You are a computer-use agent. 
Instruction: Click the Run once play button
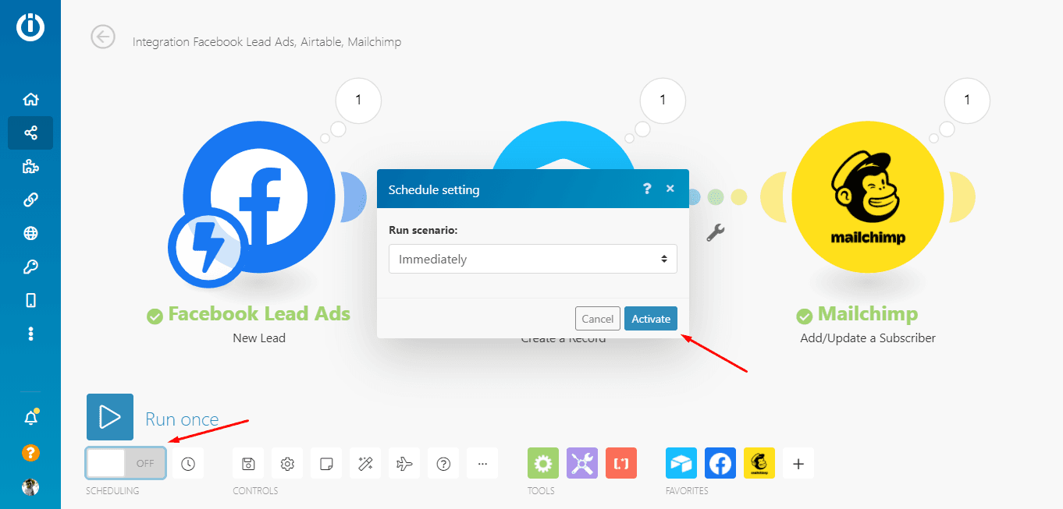110,417
